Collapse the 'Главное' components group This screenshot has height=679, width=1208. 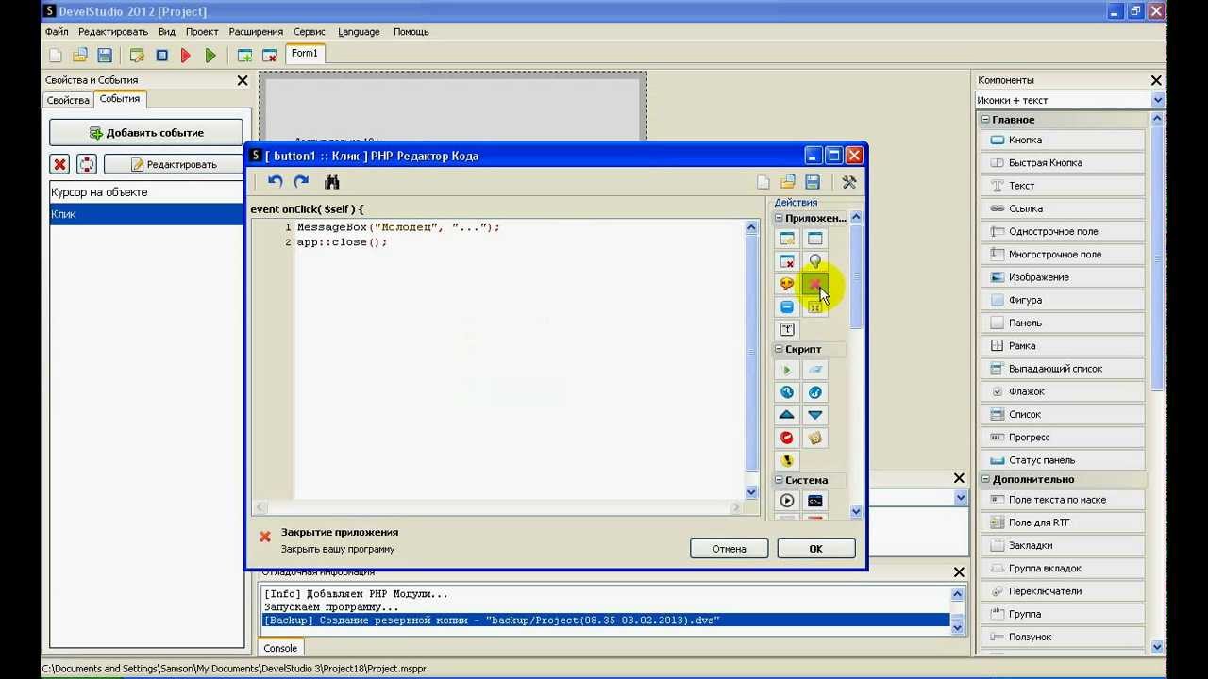(x=985, y=120)
